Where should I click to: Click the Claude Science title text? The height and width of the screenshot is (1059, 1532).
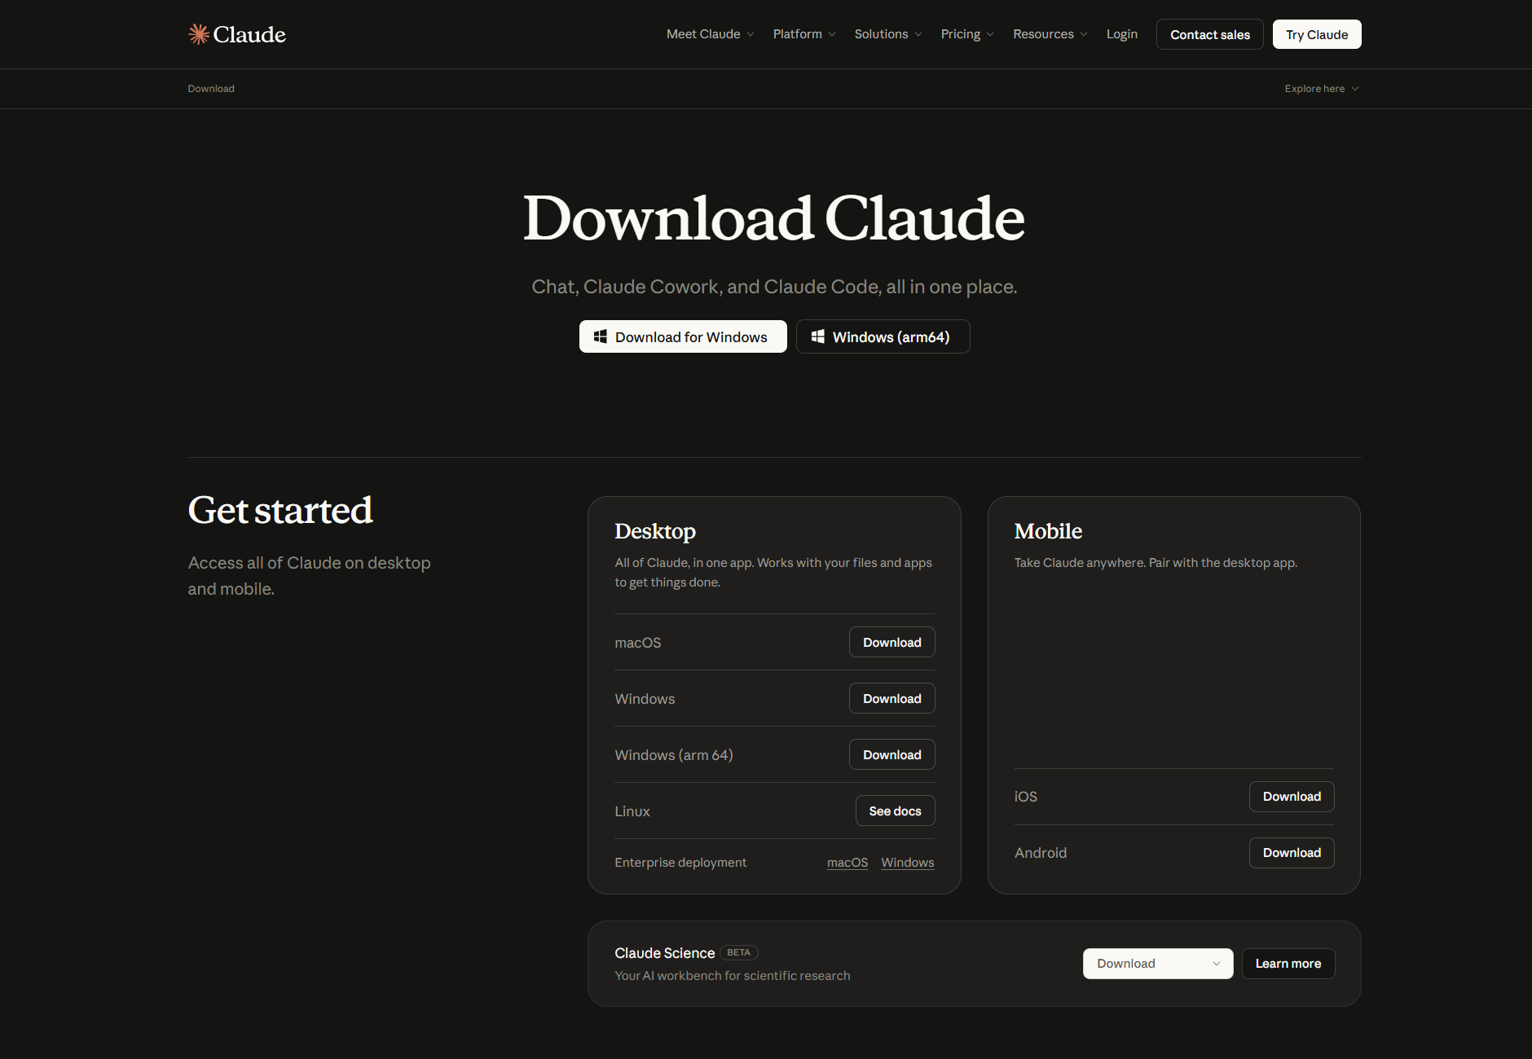click(665, 953)
